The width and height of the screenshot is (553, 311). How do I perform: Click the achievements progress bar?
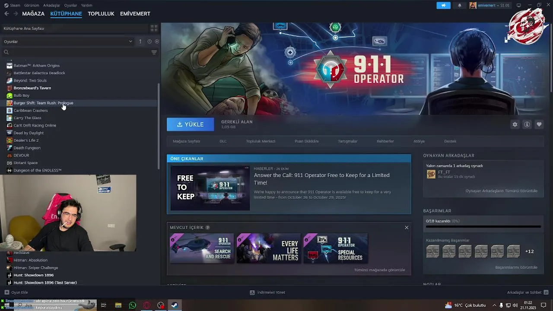tap(483, 226)
